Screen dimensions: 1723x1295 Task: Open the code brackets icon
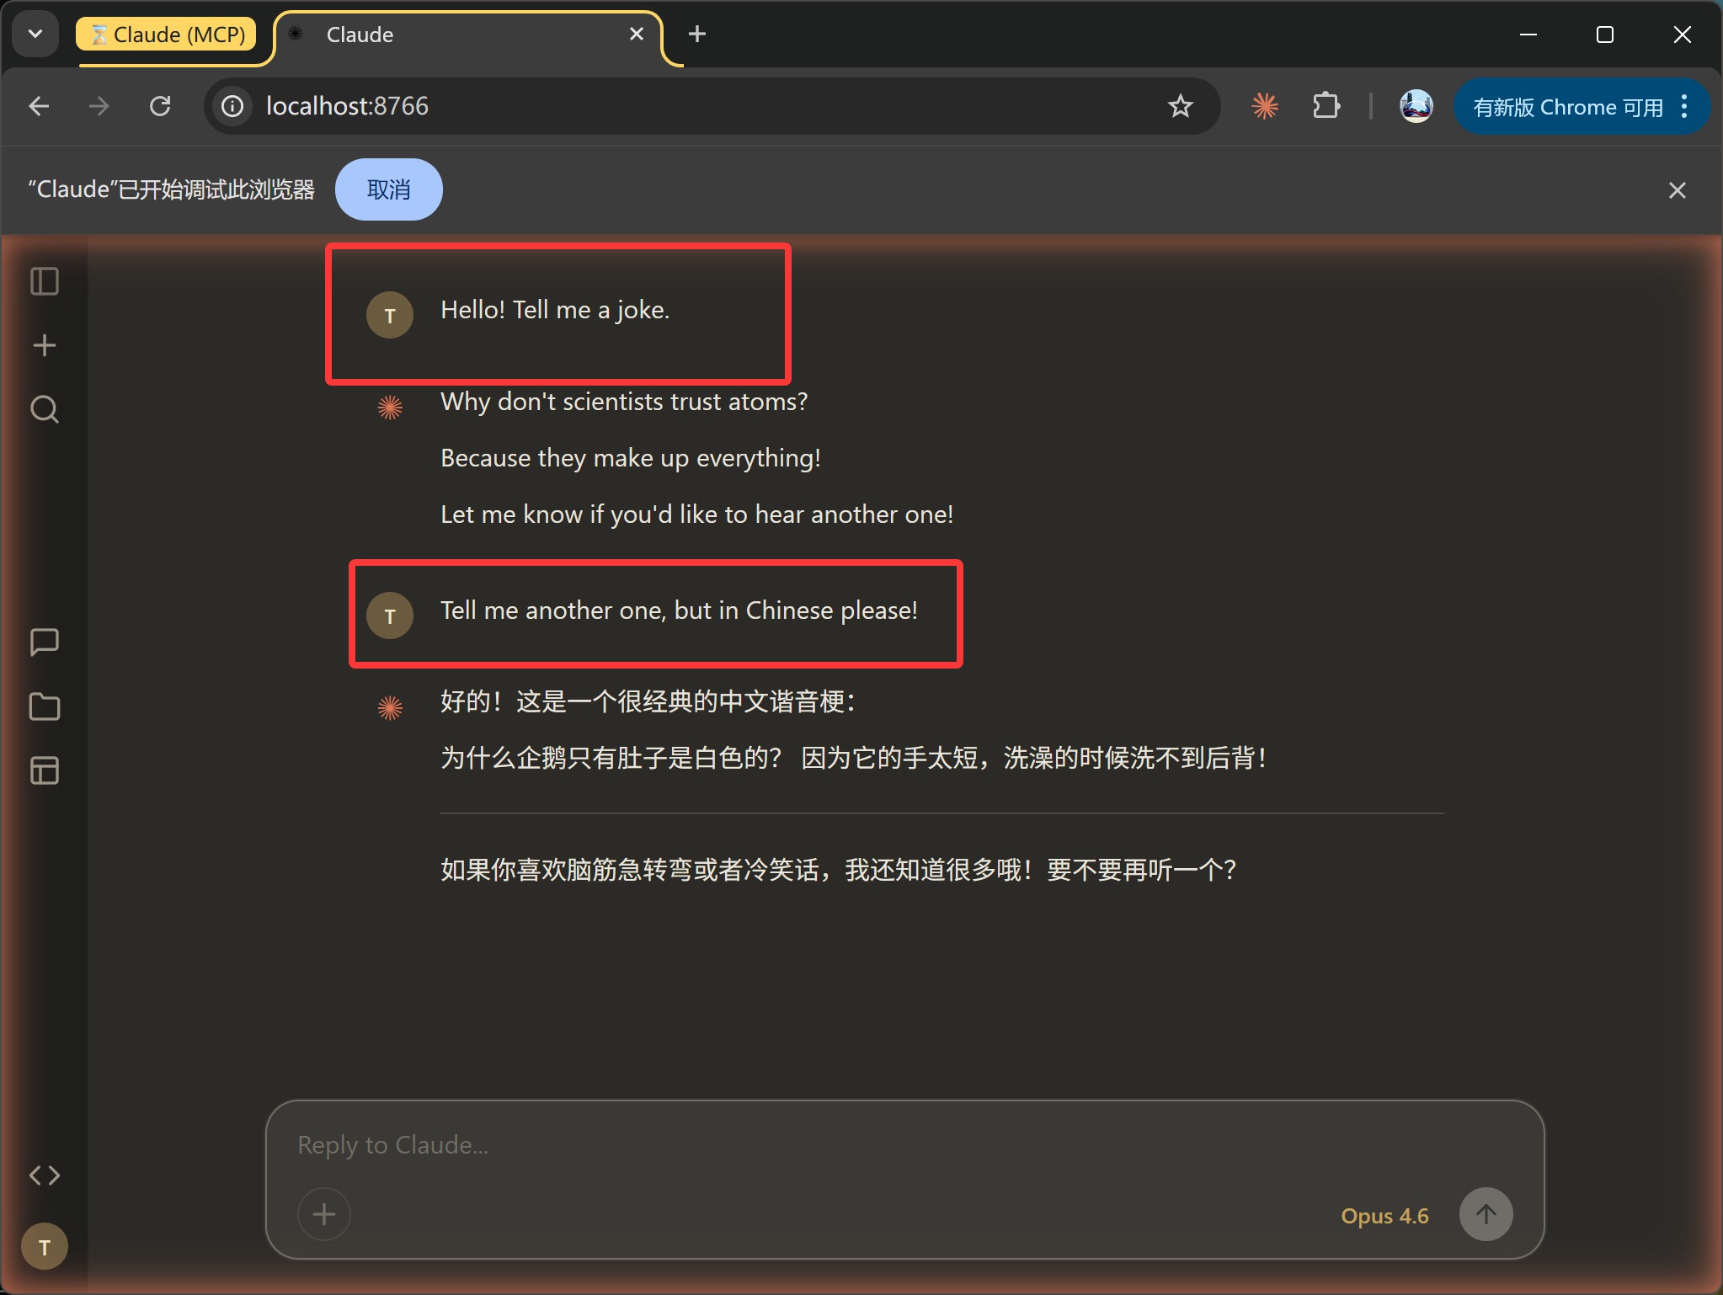coord(45,1175)
